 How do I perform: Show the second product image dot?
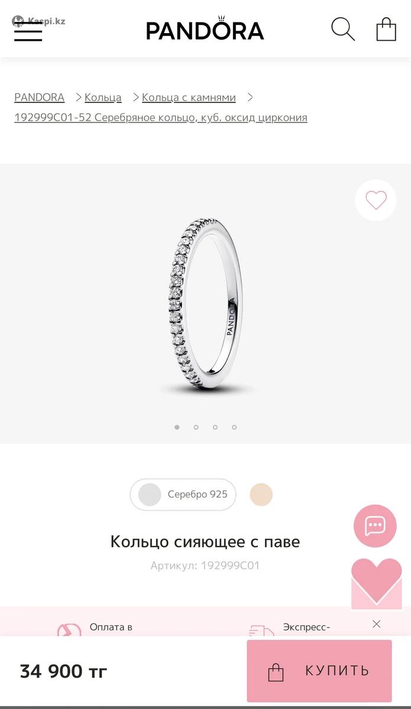(196, 427)
